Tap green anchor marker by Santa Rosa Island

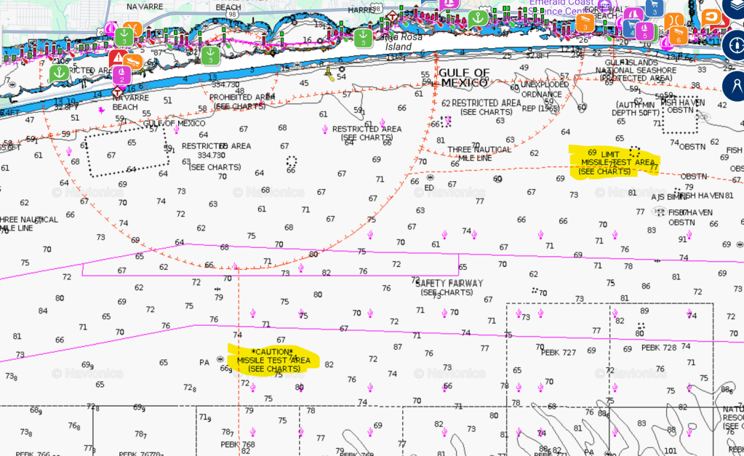pyautogui.click(x=363, y=38)
